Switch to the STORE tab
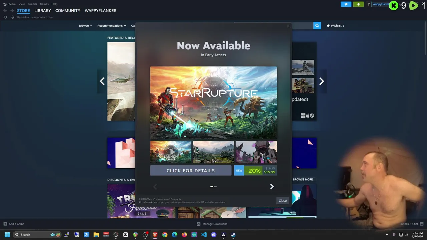Viewport: 427px width, 240px height. [x=23, y=11]
